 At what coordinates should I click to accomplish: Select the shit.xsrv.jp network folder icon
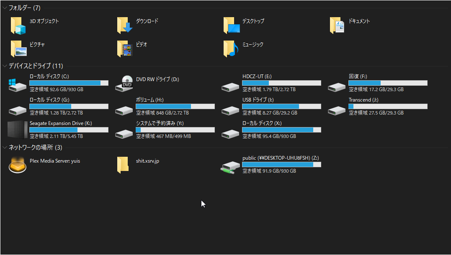click(x=123, y=165)
